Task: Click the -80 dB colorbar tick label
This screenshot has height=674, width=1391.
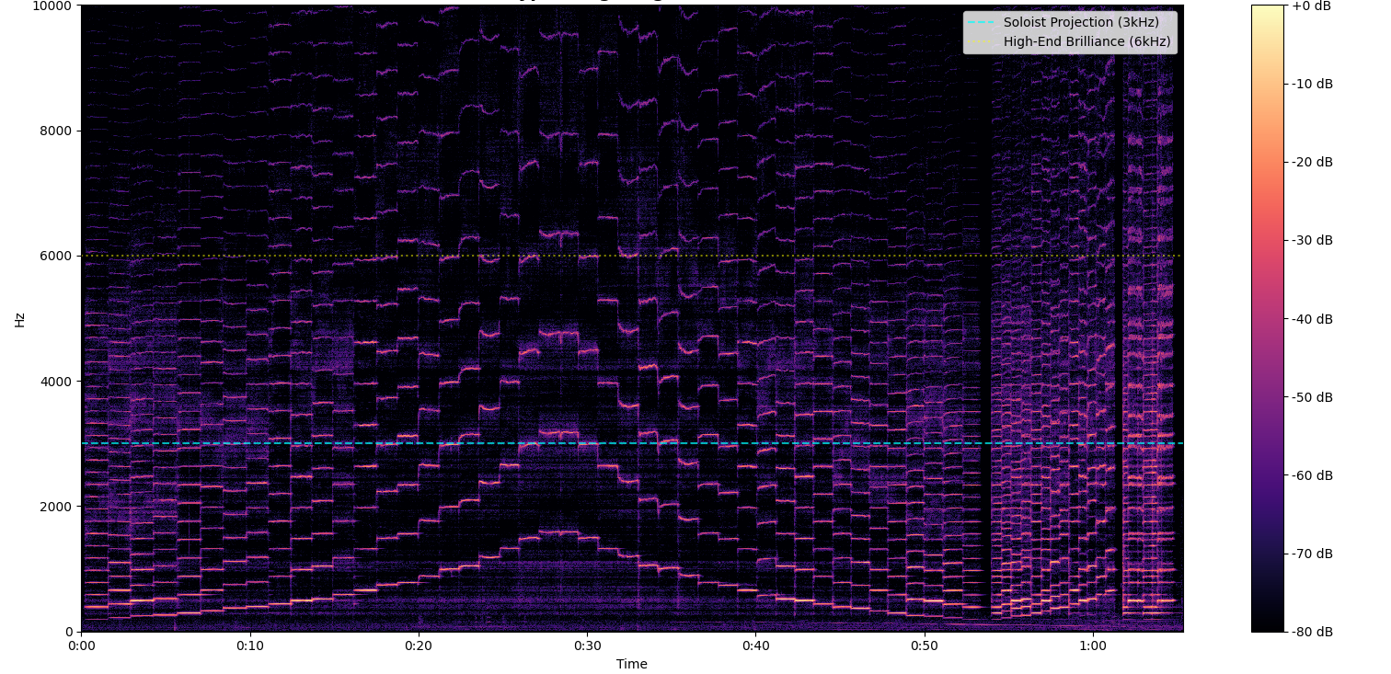Action: pos(1312,633)
